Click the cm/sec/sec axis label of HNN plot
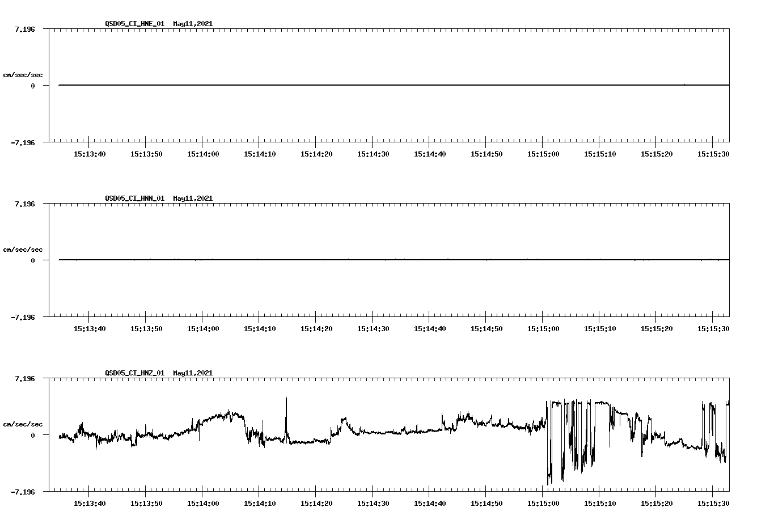Screen dimensions: 770x524 point(23,249)
